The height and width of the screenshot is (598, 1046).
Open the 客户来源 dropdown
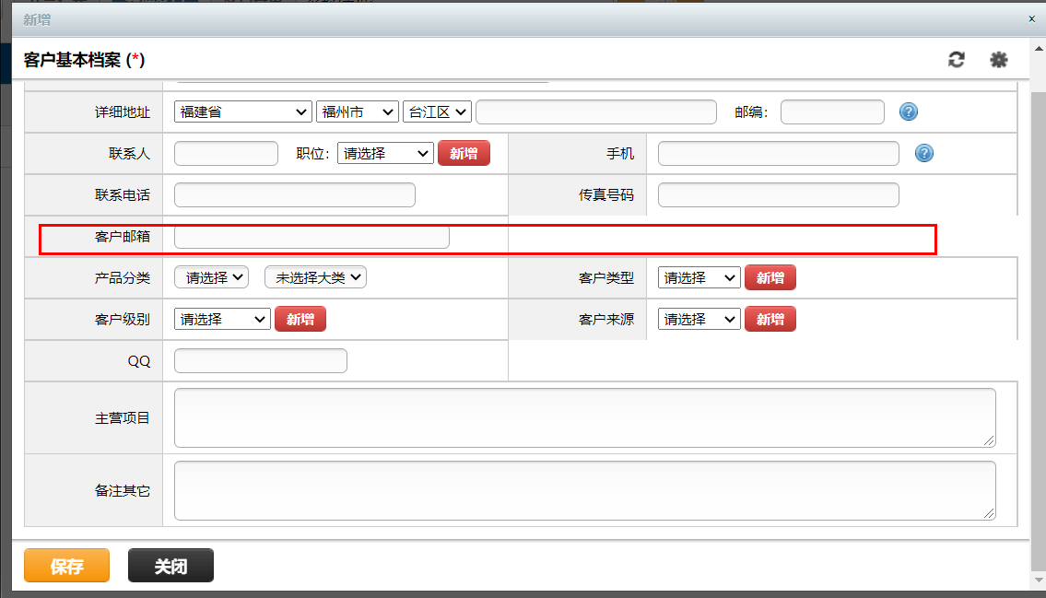(x=699, y=320)
